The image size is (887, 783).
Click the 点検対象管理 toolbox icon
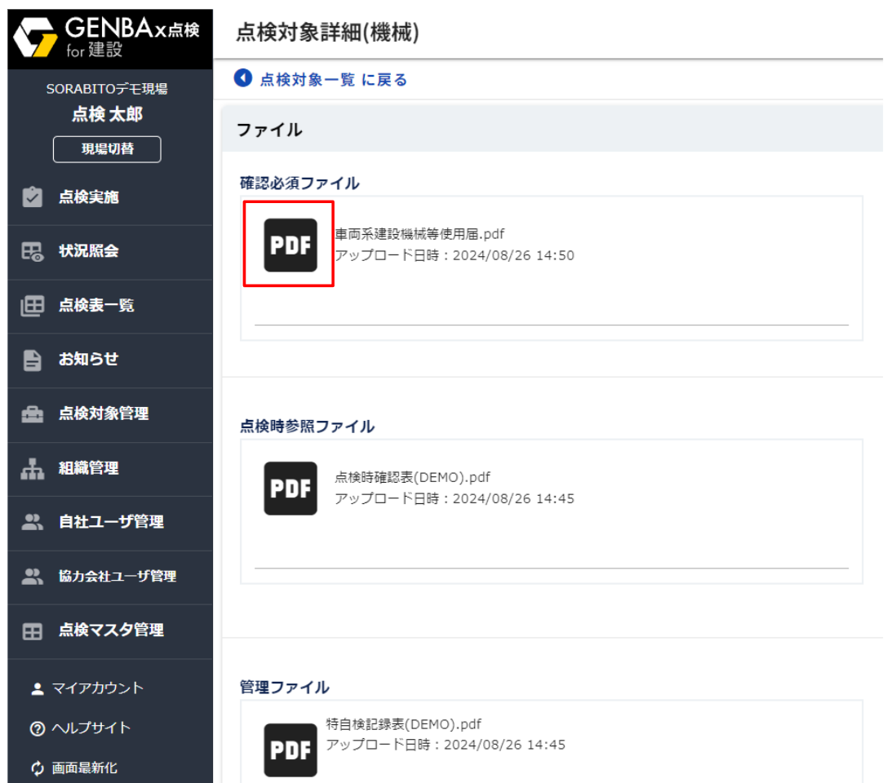coord(32,414)
